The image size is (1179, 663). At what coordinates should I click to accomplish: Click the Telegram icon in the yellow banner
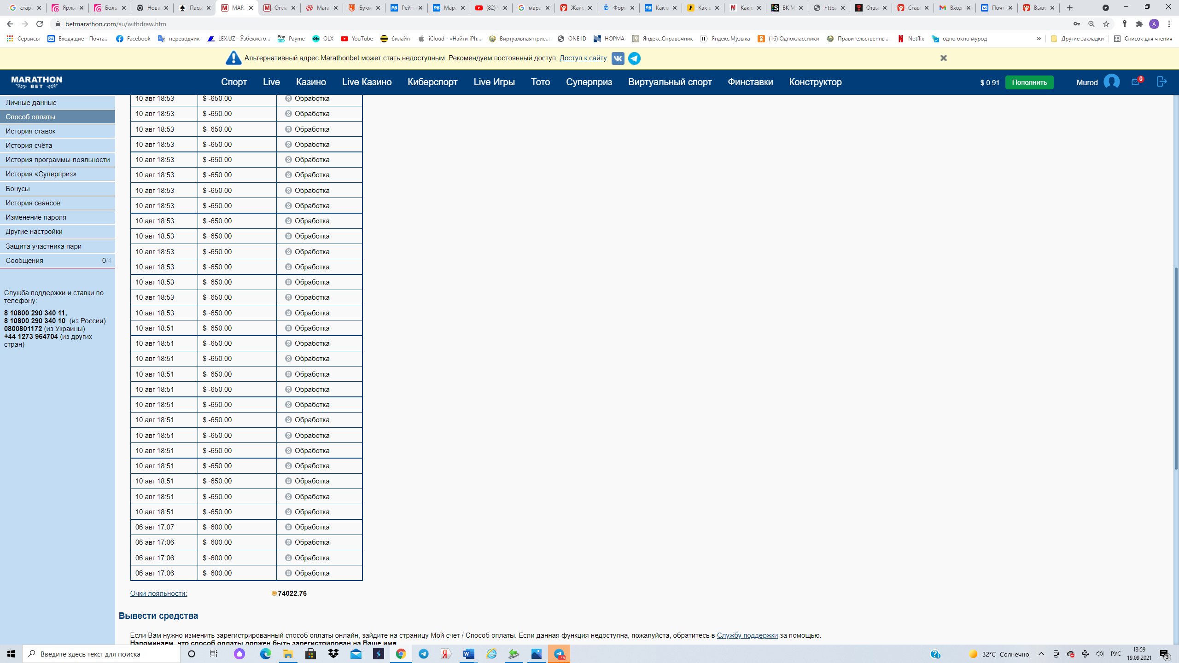[634, 58]
